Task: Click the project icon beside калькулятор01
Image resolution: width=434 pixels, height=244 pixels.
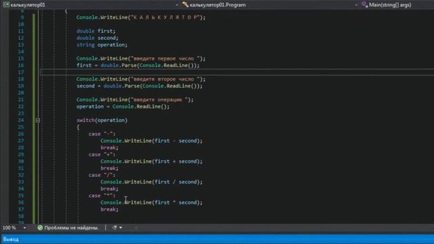Action: (6, 5)
